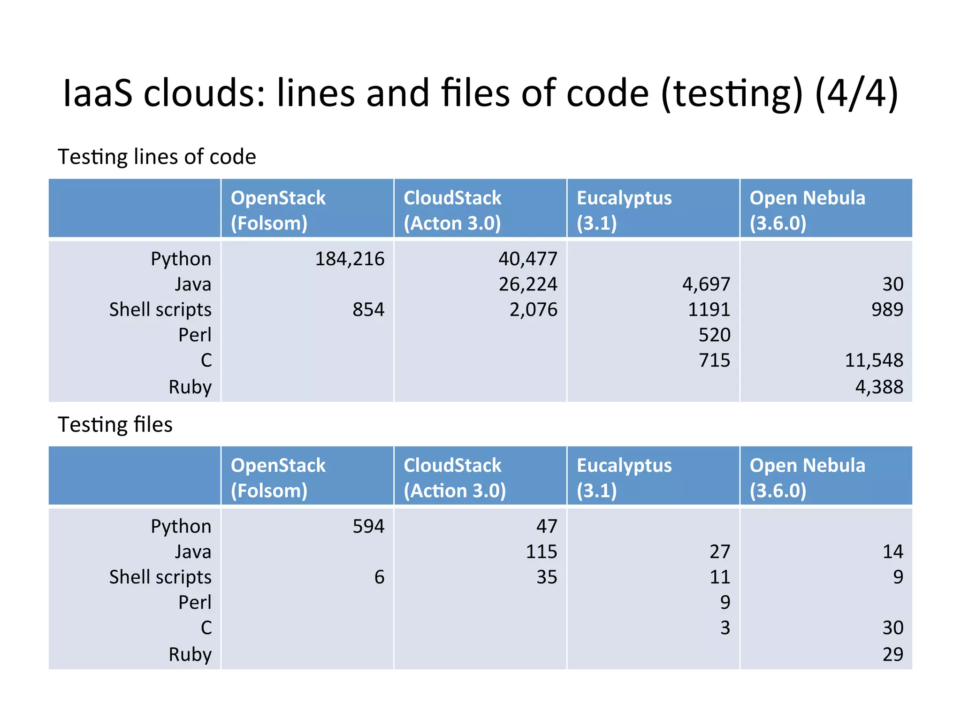Click CloudStack (Acton 3.0) header cell
This screenshot has height=721, width=961.
point(452,210)
